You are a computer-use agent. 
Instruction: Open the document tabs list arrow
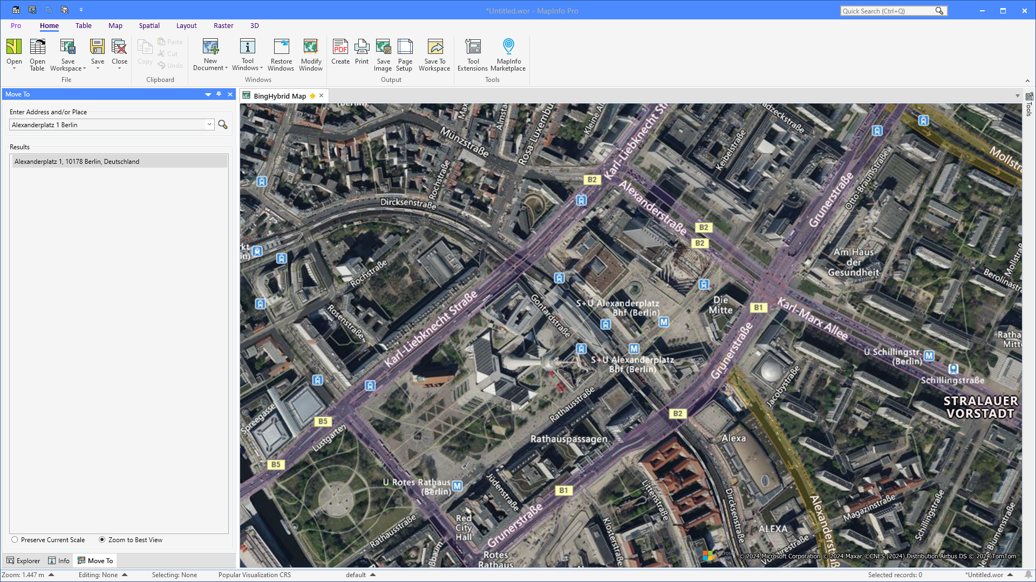1018,96
